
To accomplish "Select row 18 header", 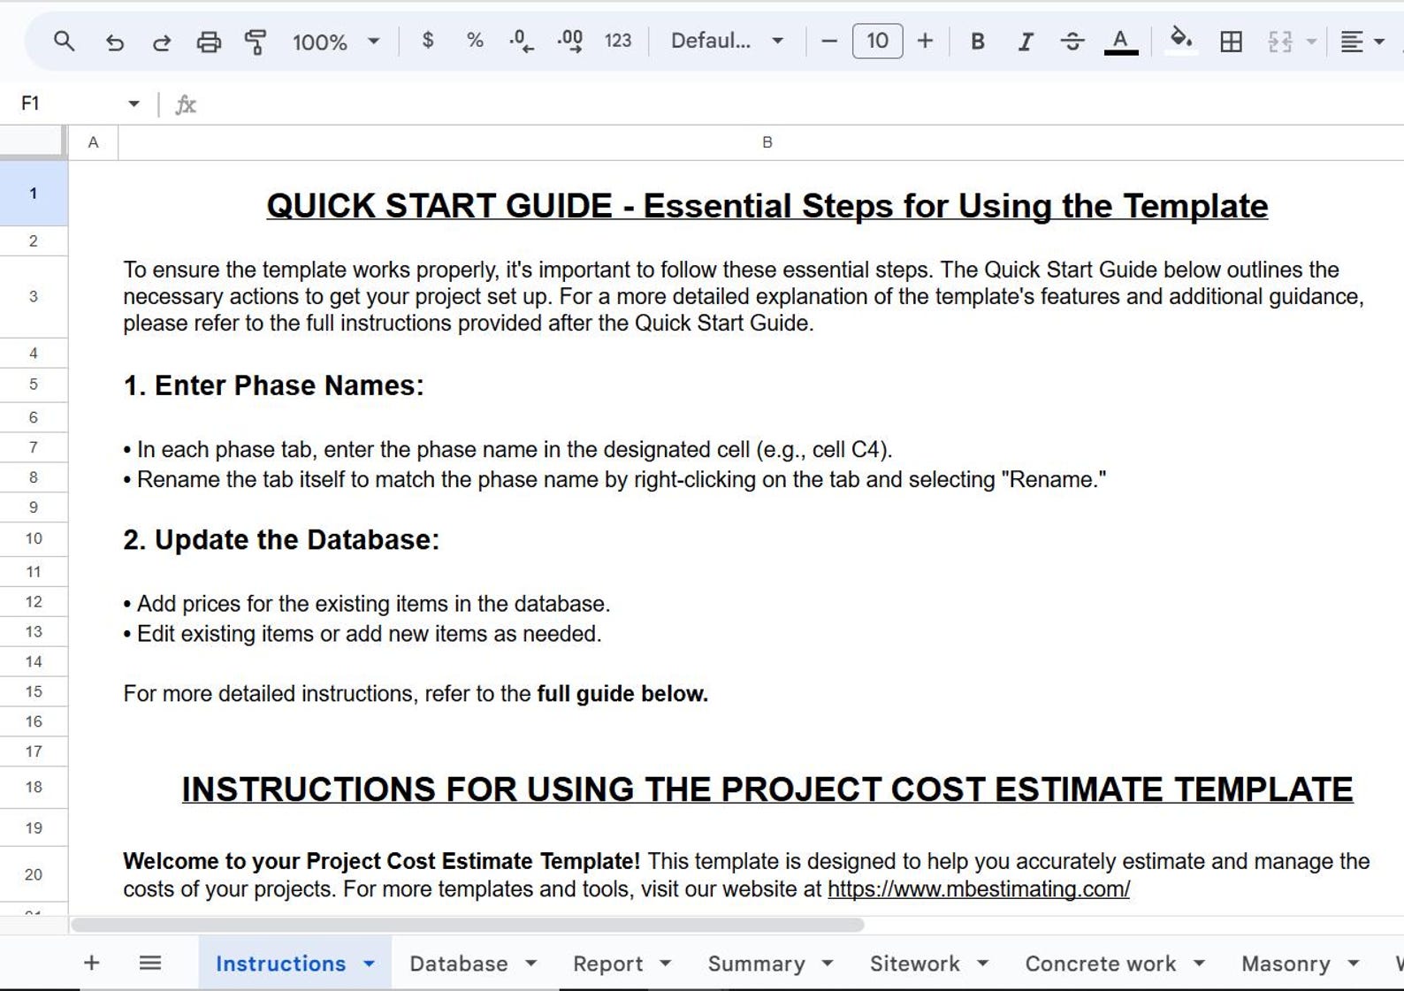I will [34, 787].
